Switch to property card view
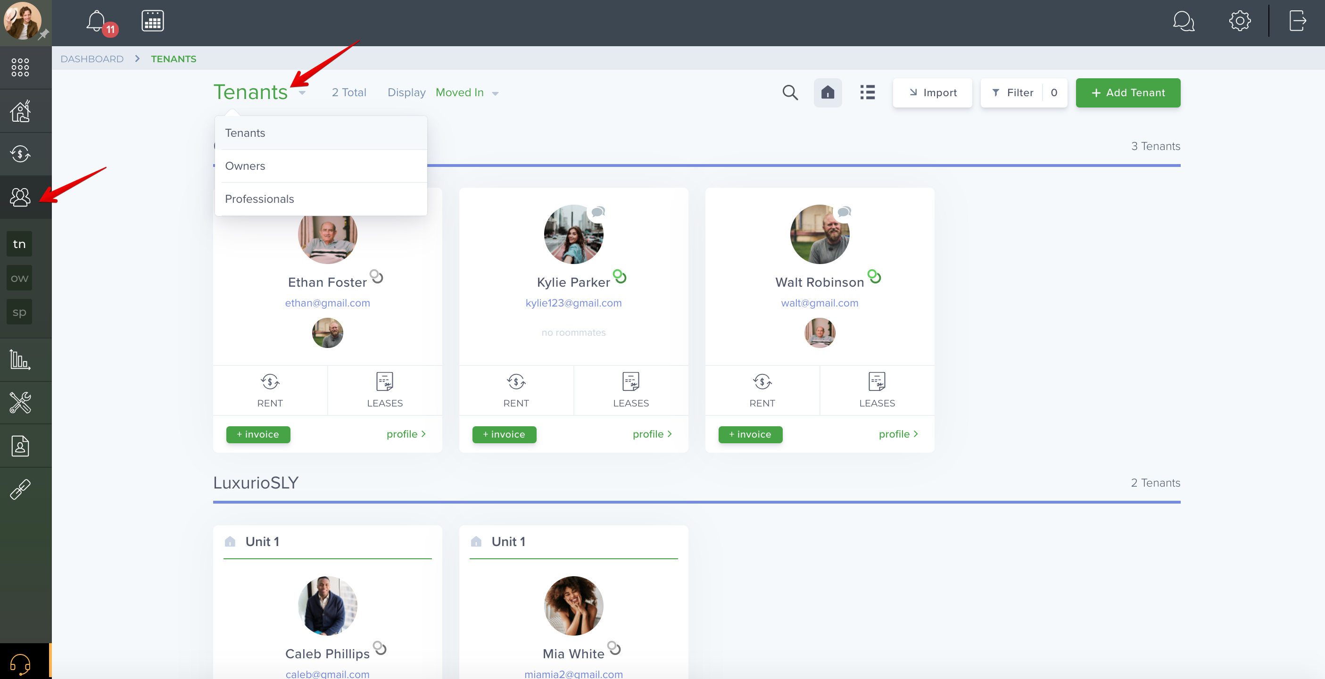This screenshot has height=679, width=1325. [x=828, y=92]
